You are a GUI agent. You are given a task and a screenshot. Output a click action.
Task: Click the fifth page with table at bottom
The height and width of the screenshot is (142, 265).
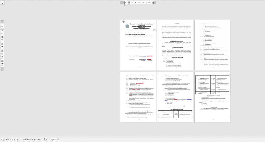pos(175,97)
